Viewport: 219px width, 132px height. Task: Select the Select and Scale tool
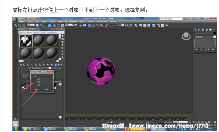(63, 25)
